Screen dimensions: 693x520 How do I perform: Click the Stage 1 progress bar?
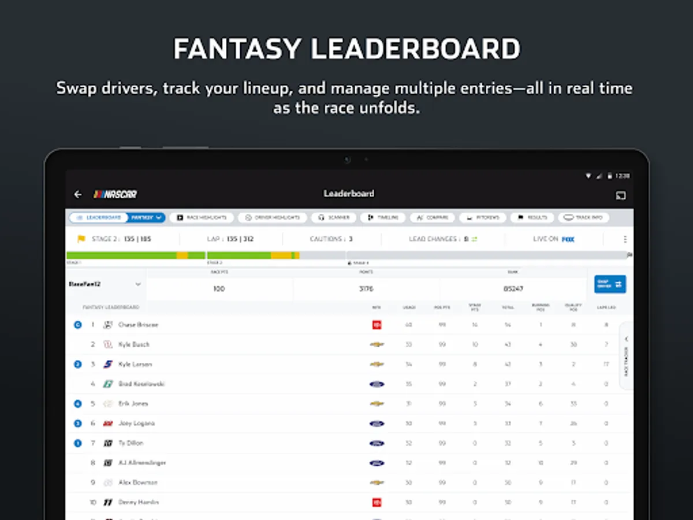pos(136,255)
